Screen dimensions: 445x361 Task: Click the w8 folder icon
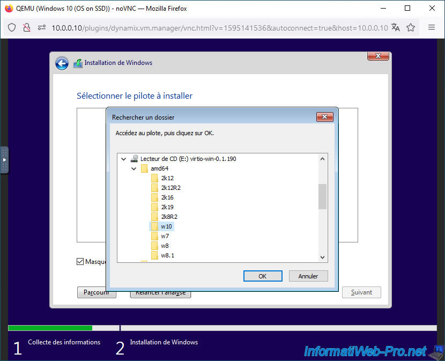tap(154, 246)
